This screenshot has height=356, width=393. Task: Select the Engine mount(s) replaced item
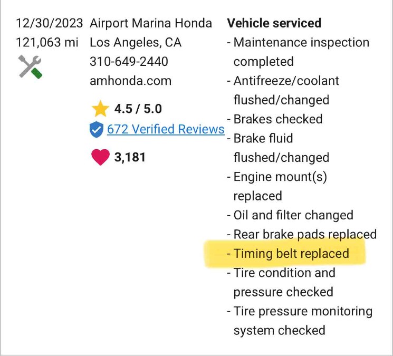[277, 186]
